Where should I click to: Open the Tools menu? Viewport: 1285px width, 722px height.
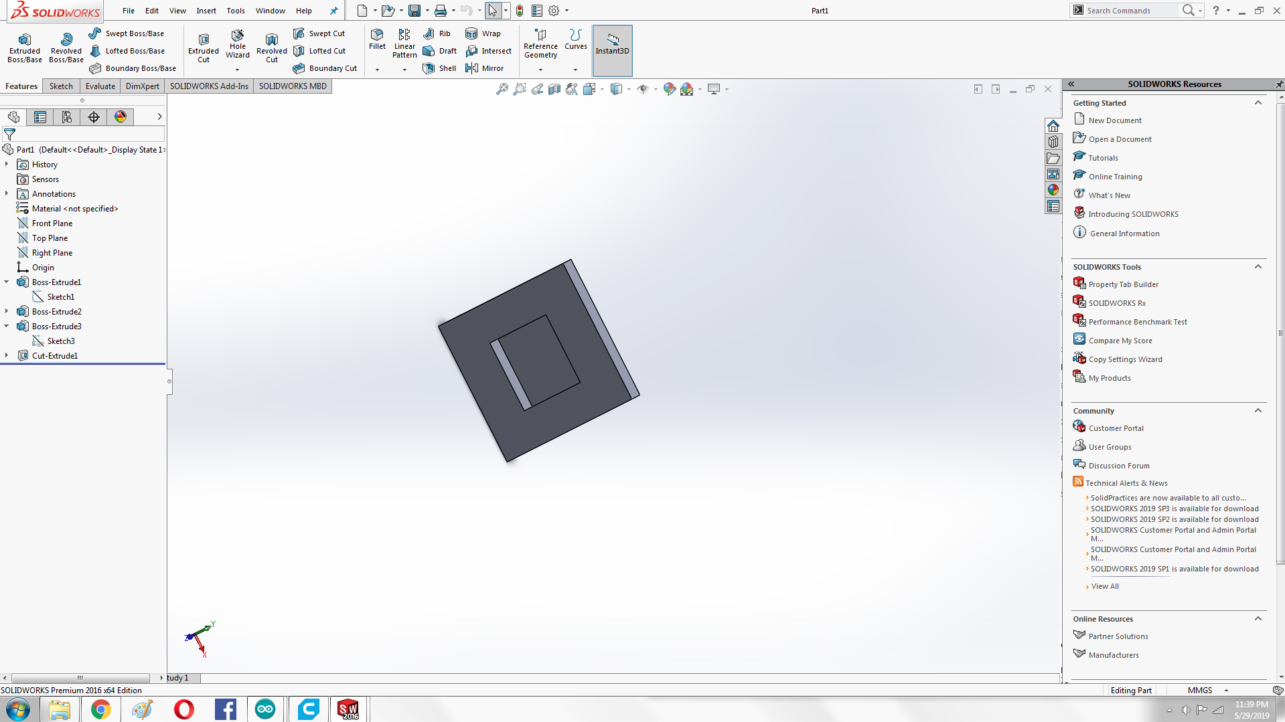236,11
